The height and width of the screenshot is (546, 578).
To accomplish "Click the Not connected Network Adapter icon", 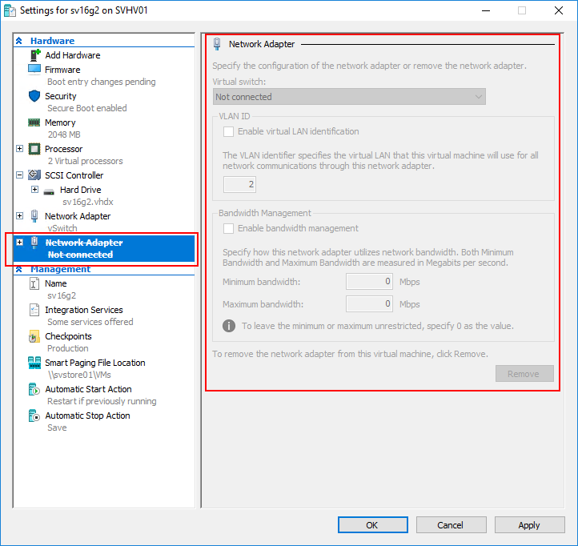I will (x=34, y=243).
